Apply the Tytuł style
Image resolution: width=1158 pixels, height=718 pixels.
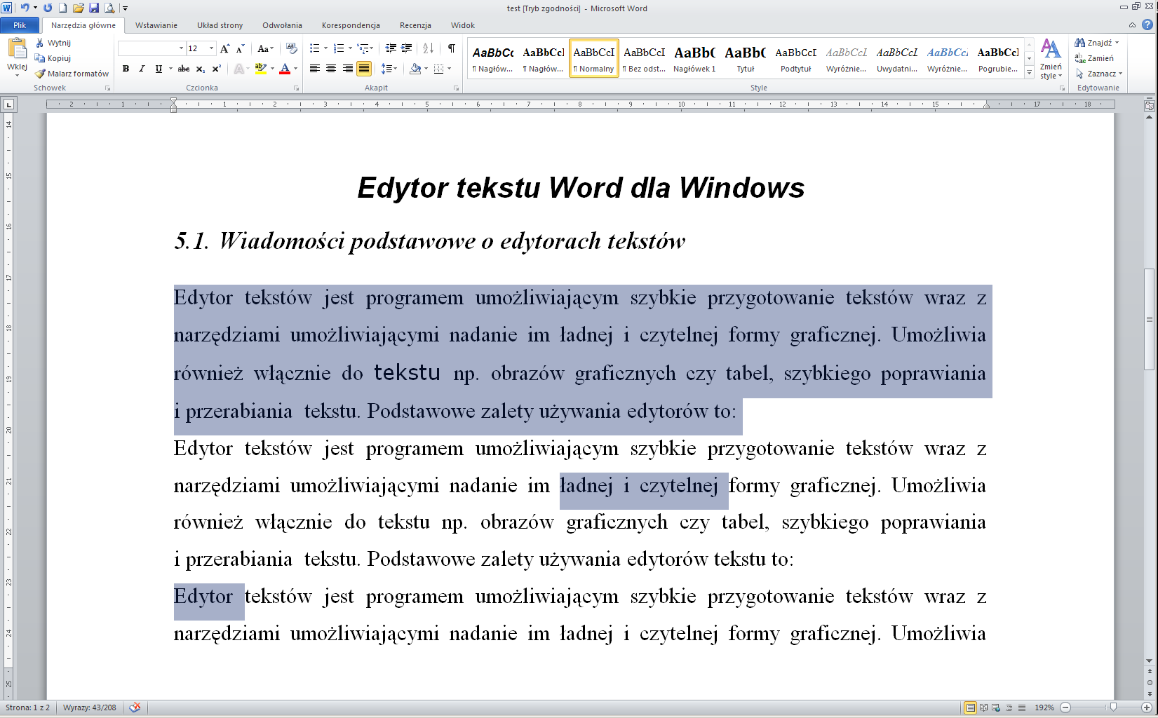[746, 59]
